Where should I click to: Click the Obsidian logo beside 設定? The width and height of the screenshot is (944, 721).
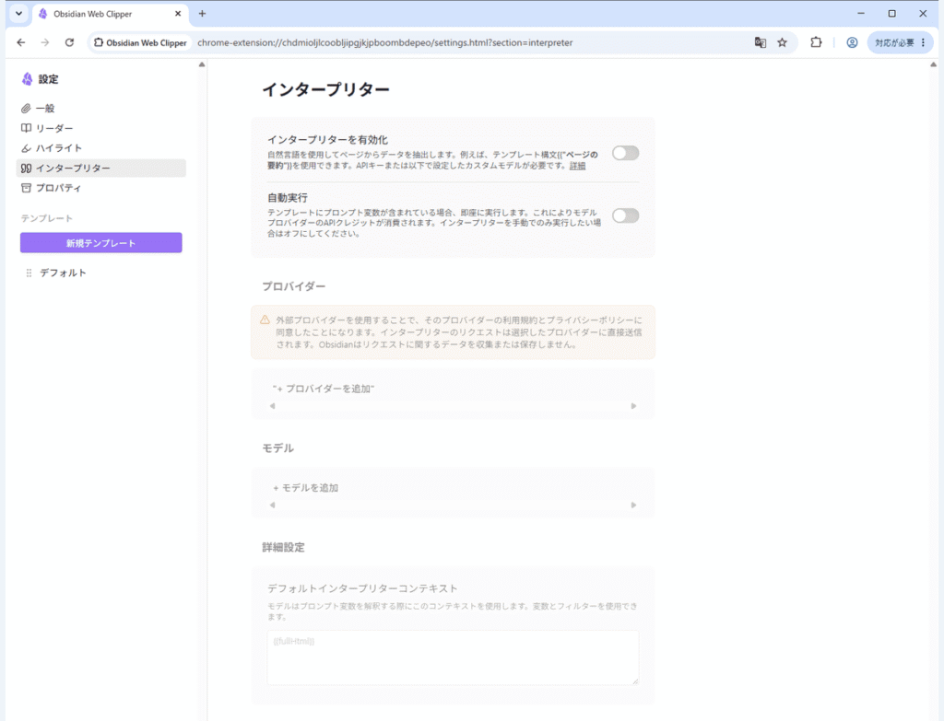[27, 79]
